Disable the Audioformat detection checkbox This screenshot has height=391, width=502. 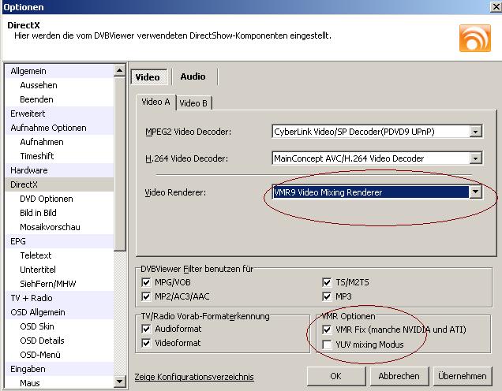click(x=145, y=329)
